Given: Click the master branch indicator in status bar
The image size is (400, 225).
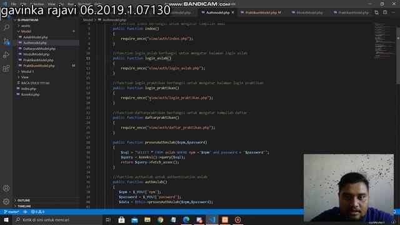Looking at the screenshot, I should [x=12, y=212].
